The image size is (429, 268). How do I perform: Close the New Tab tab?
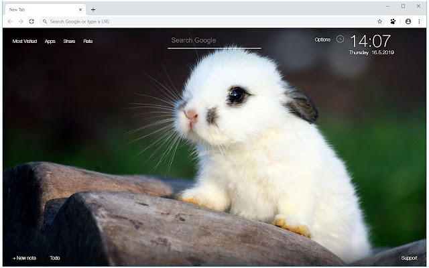(80, 9)
